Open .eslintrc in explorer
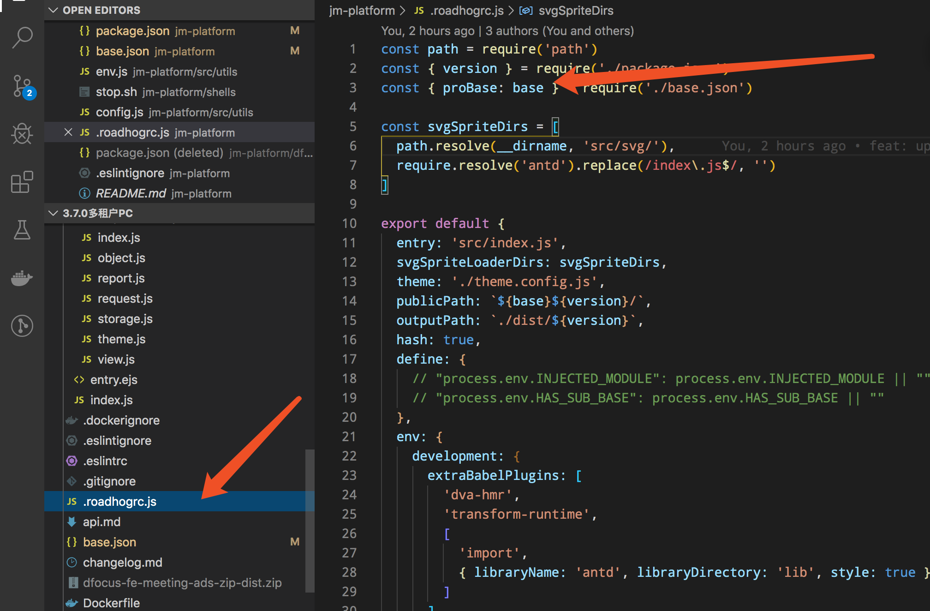930x611 pixels. [179, 461]
